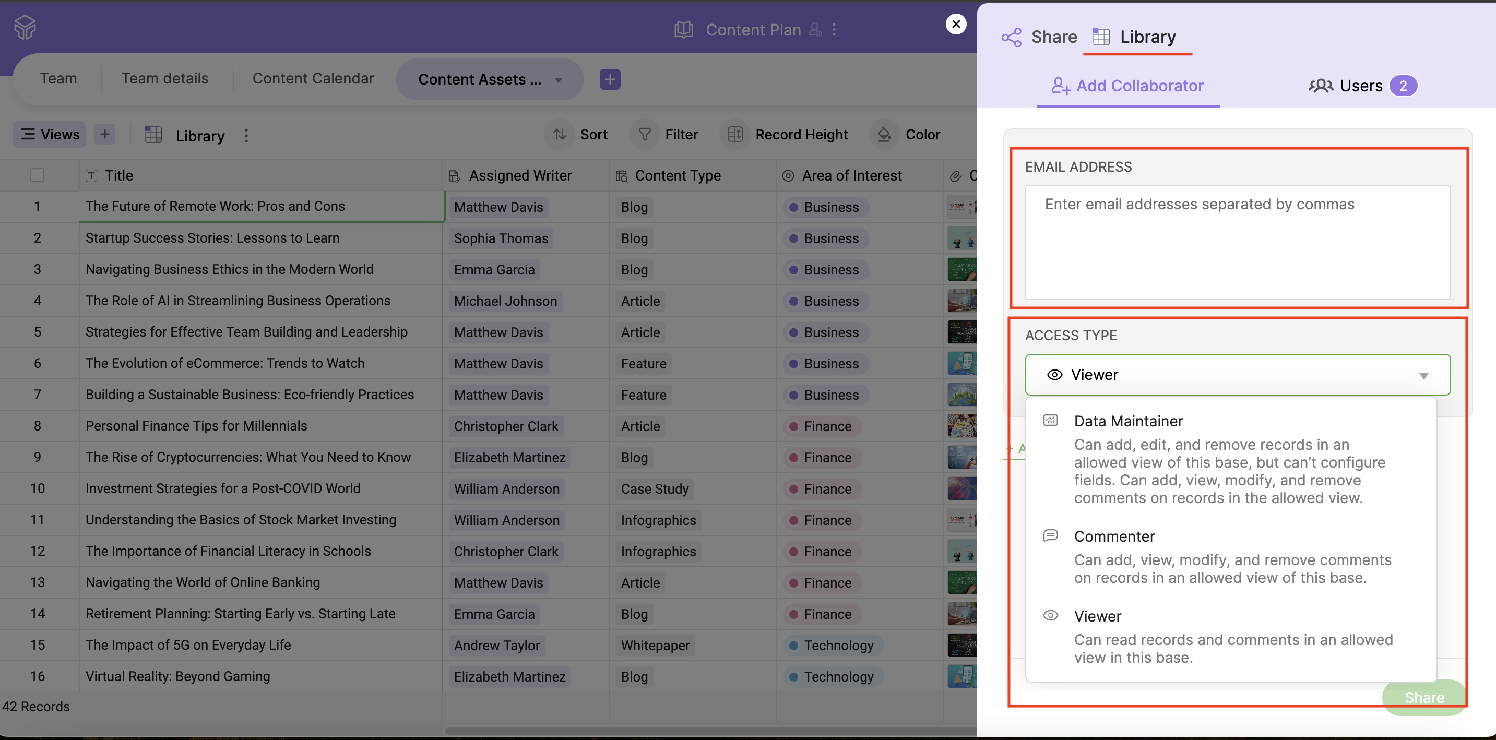Open the Content Plan three-dot menu
This screenshot has height=740, width=1496.
(834, 30)
